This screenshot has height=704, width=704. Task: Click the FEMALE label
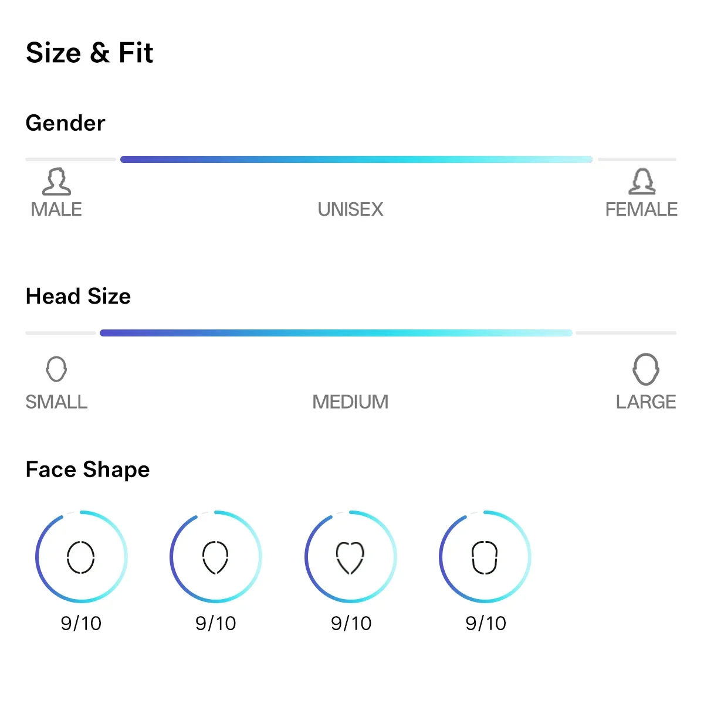pyautogui.click(x=641, y=209)
